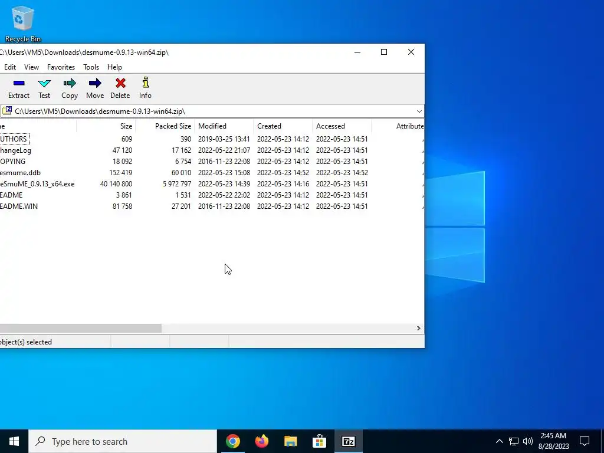Sort by the Modified column header
Screen dimensions: 604x453
[224, 126]
